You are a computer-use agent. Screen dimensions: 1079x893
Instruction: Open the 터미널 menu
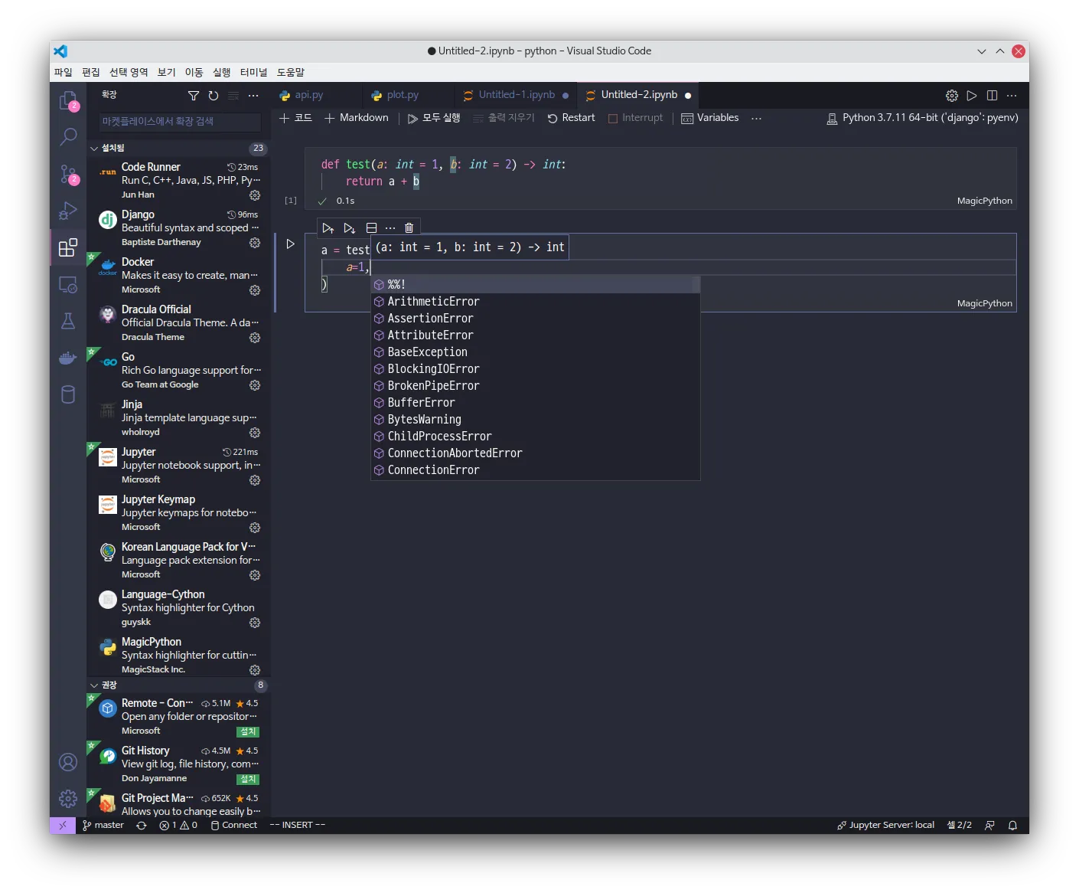(253, 72)
